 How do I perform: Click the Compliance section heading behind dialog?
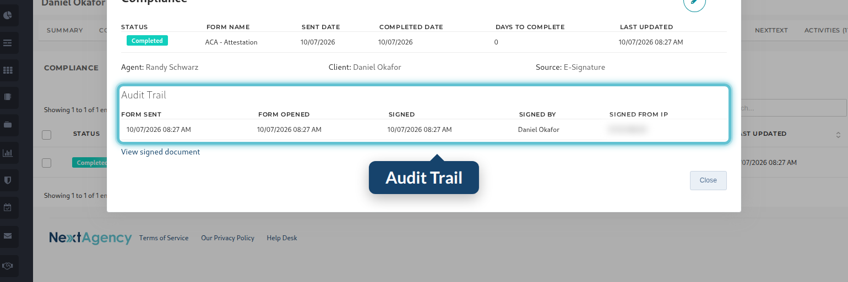pos(71,68)
